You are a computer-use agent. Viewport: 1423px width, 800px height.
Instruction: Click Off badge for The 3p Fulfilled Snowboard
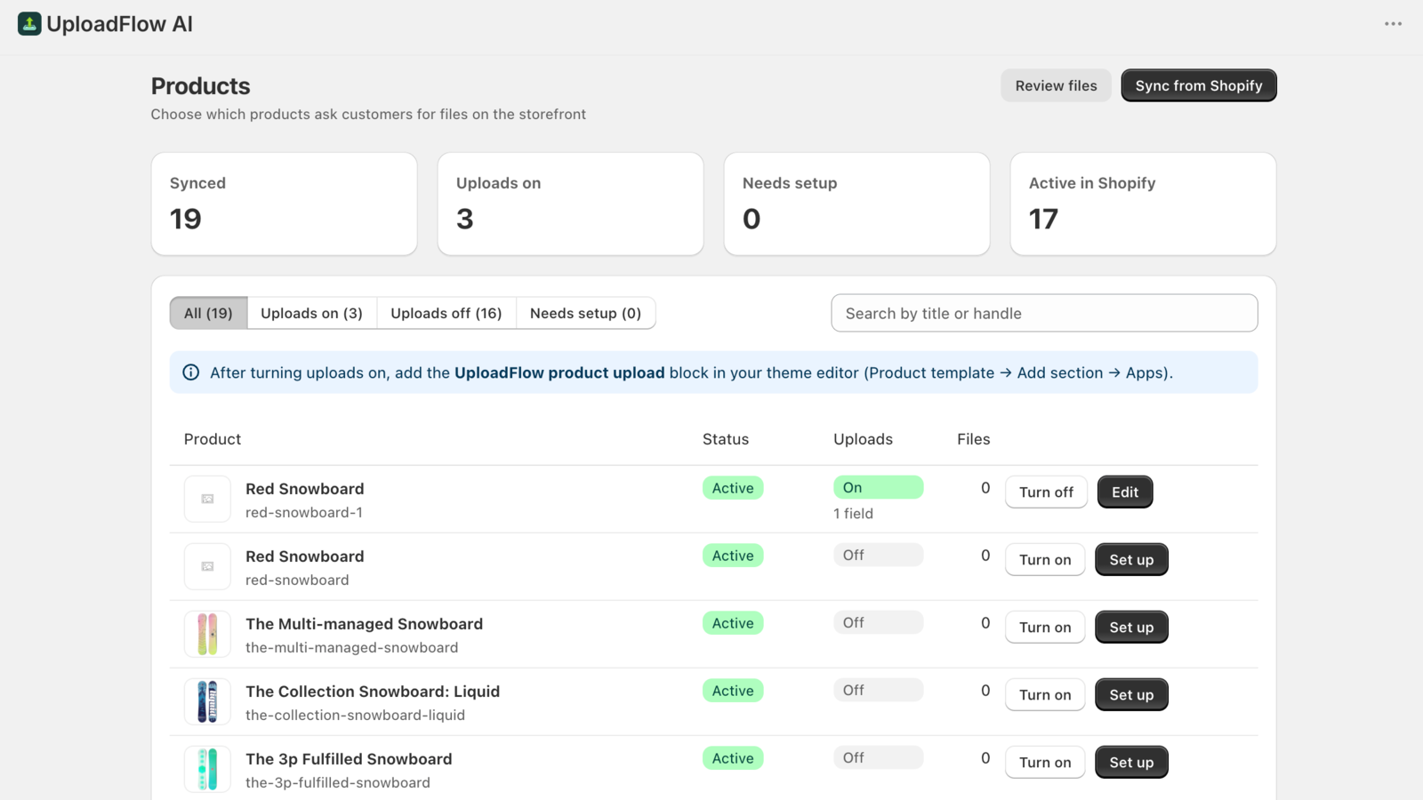click(879, 757)
